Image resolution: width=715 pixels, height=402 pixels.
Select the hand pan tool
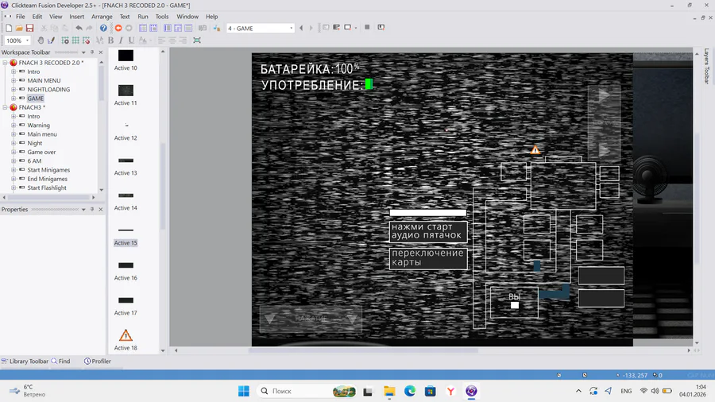[41, 41]
